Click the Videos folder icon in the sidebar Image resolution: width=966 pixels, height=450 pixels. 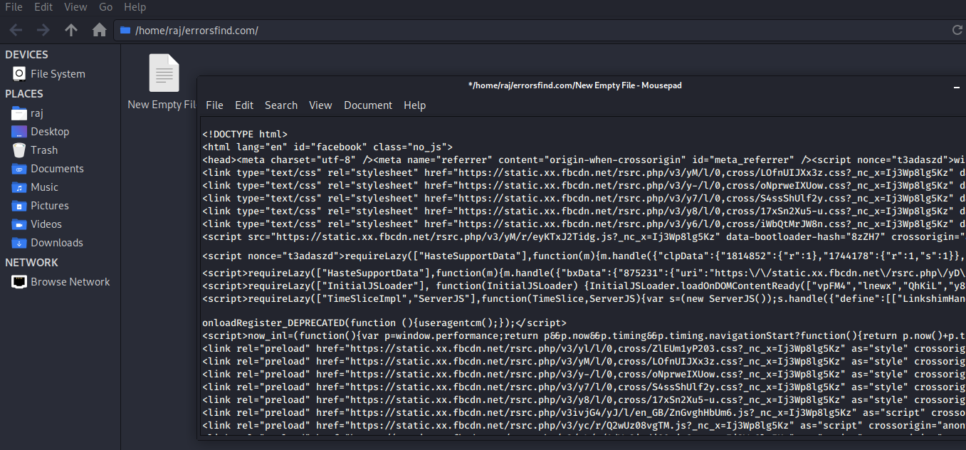tap(19, 224)
